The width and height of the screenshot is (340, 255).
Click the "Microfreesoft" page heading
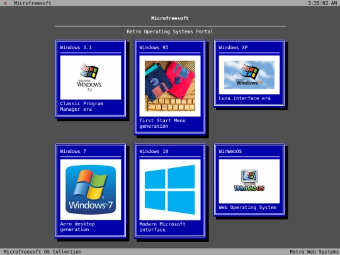[170, 18]
